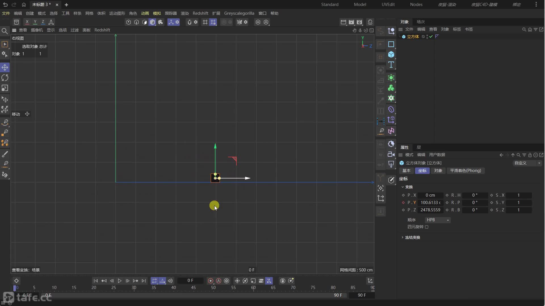Open the Object properties tab

(x=438, y=171)
